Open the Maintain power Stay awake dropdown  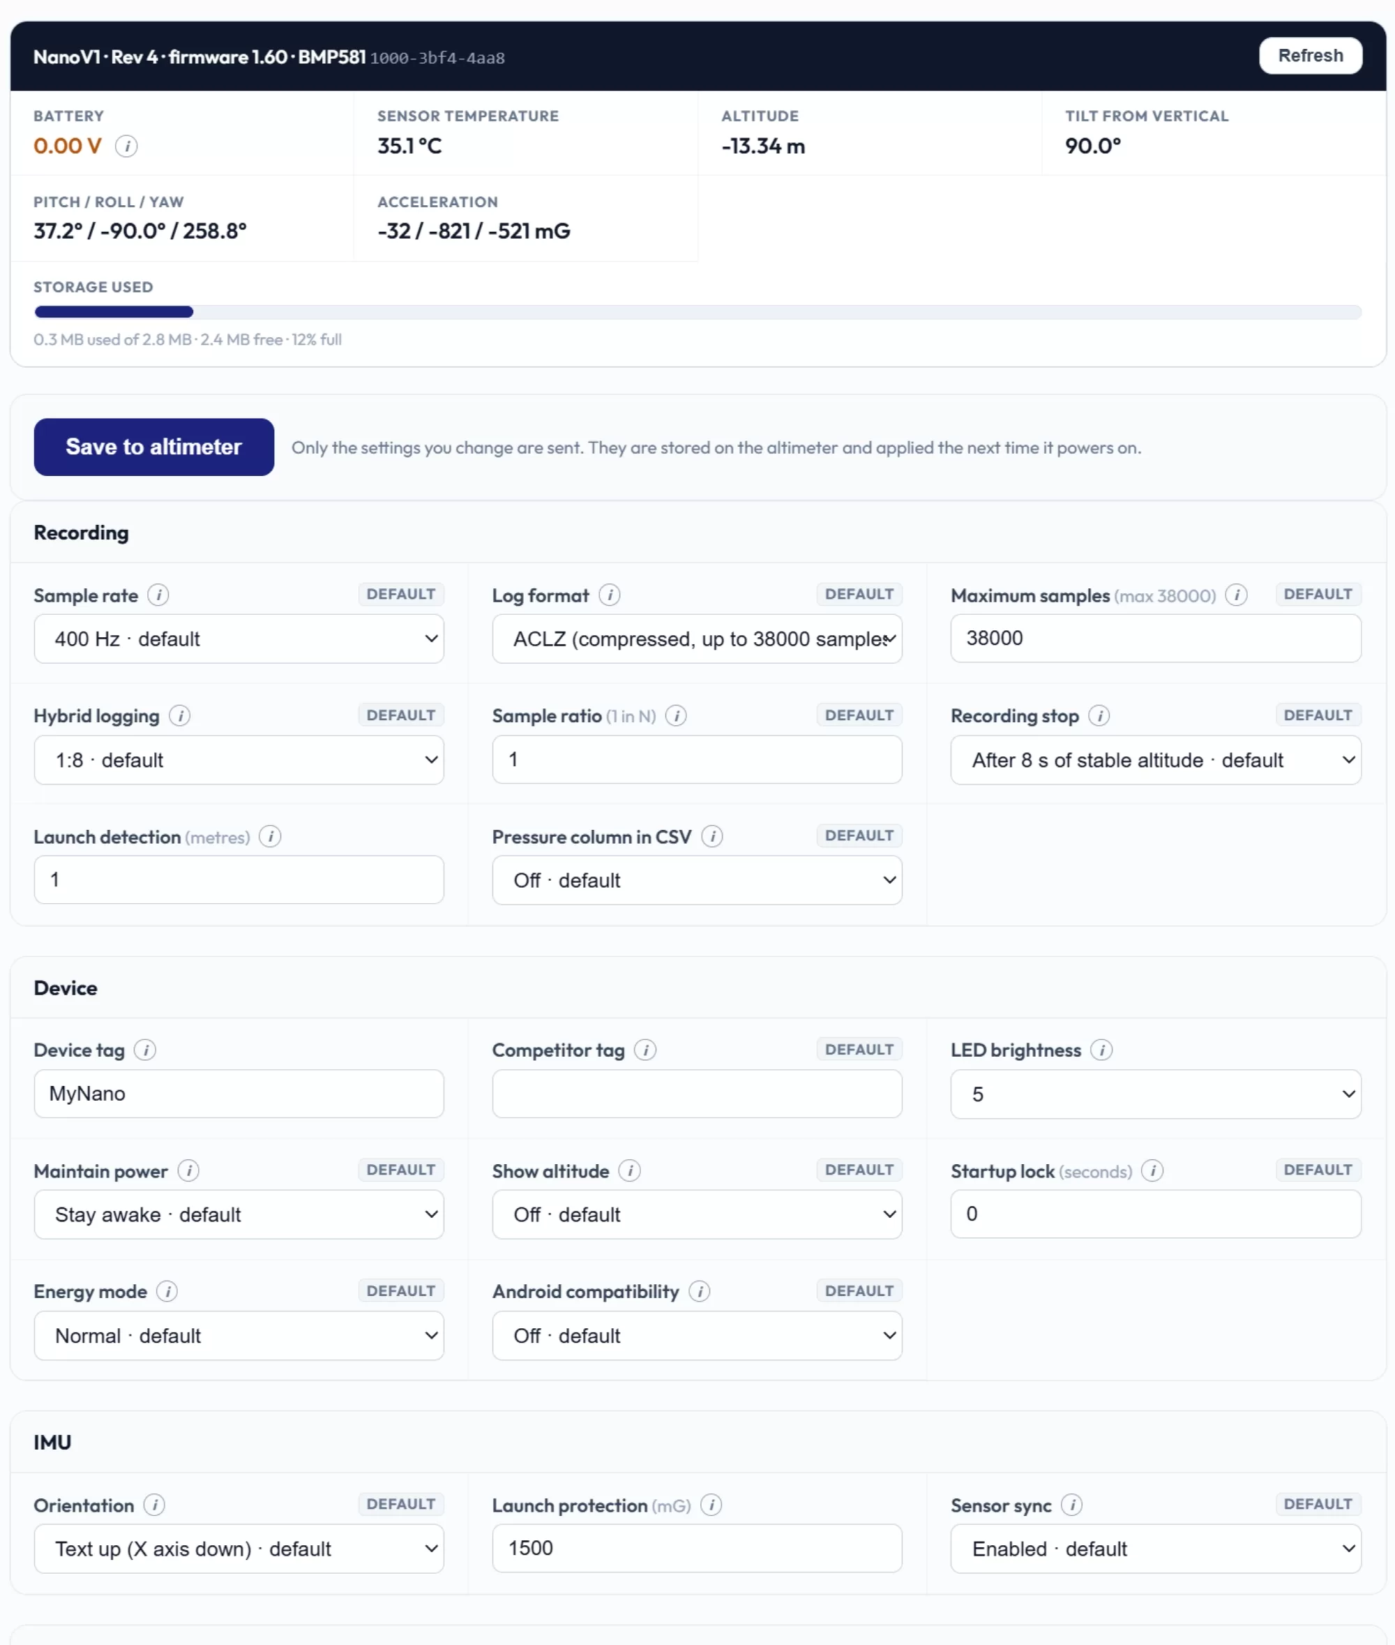[x=239, y=1214]
